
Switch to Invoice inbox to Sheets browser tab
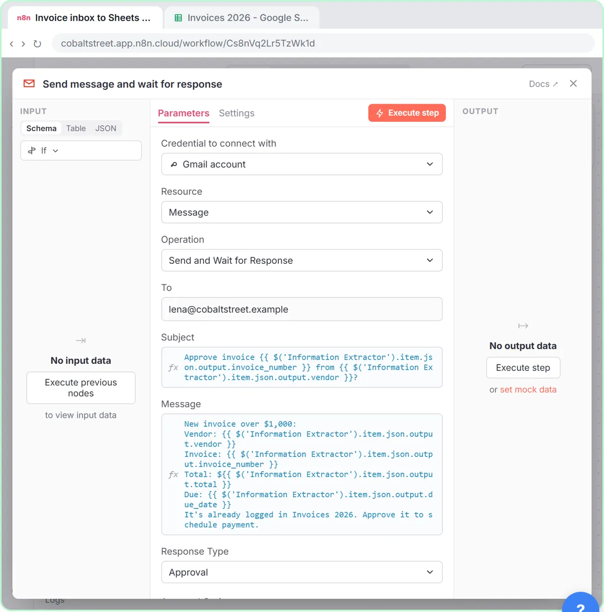click(86, 18)
